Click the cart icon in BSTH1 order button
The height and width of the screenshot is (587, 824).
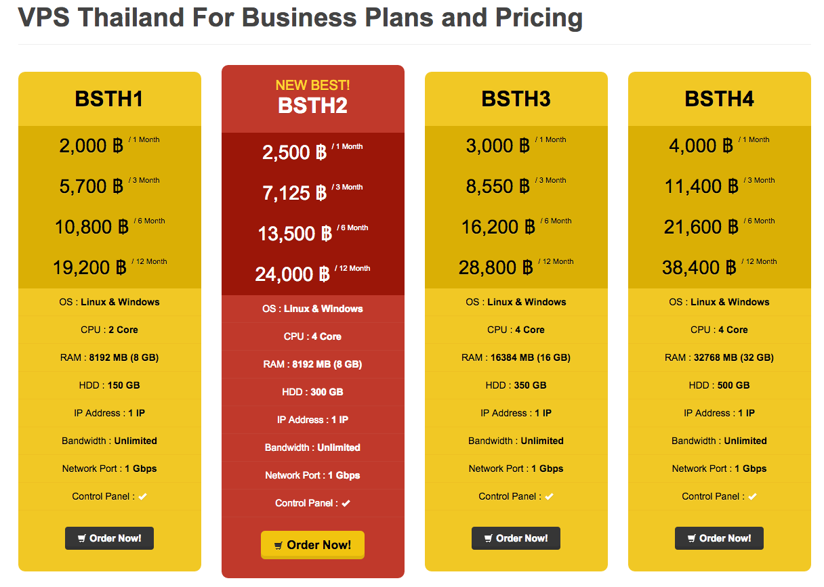tap(82, 539)
